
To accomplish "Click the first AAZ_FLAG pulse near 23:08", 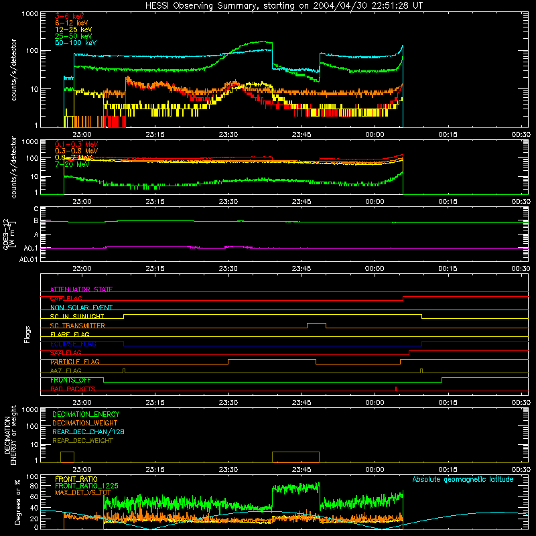I will tap(124, 371).
